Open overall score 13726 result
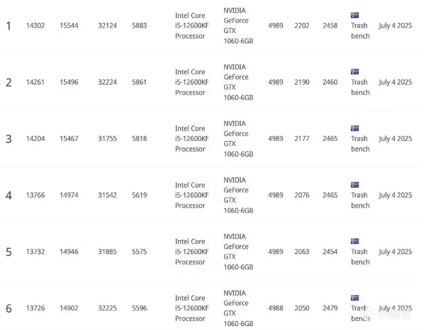 [x=36, y=308]
